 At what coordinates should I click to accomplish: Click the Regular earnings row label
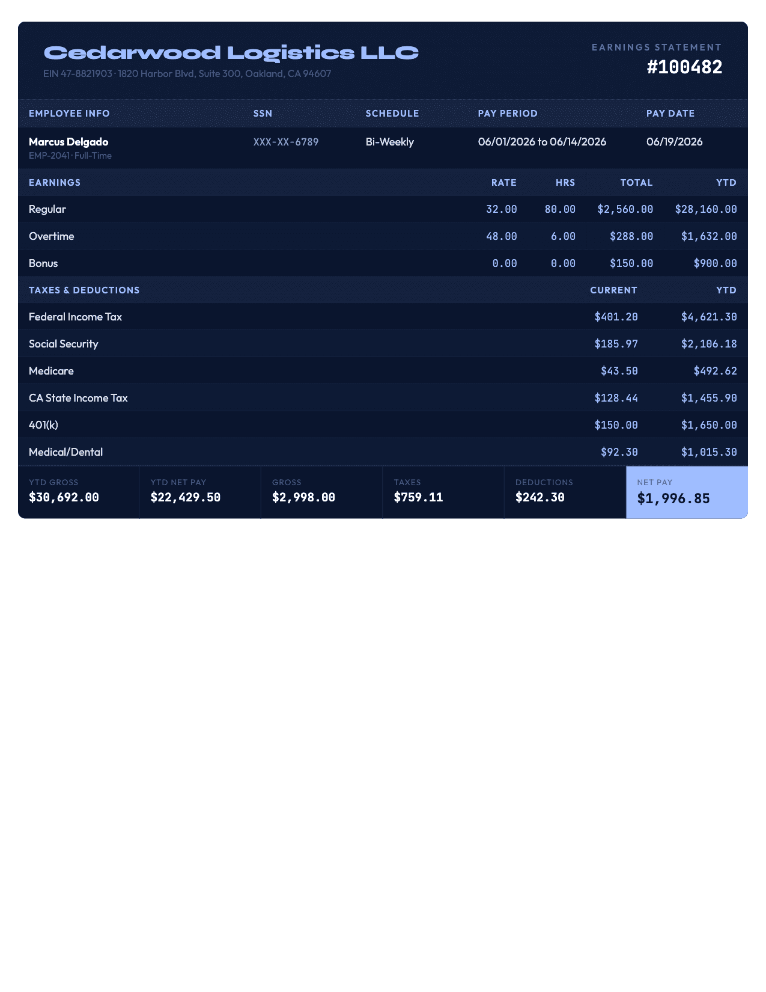click(47, 209)
